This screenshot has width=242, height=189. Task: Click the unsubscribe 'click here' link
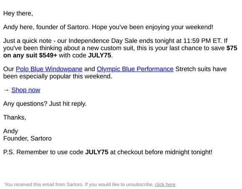pyautogui.click(x=165, y=184)
